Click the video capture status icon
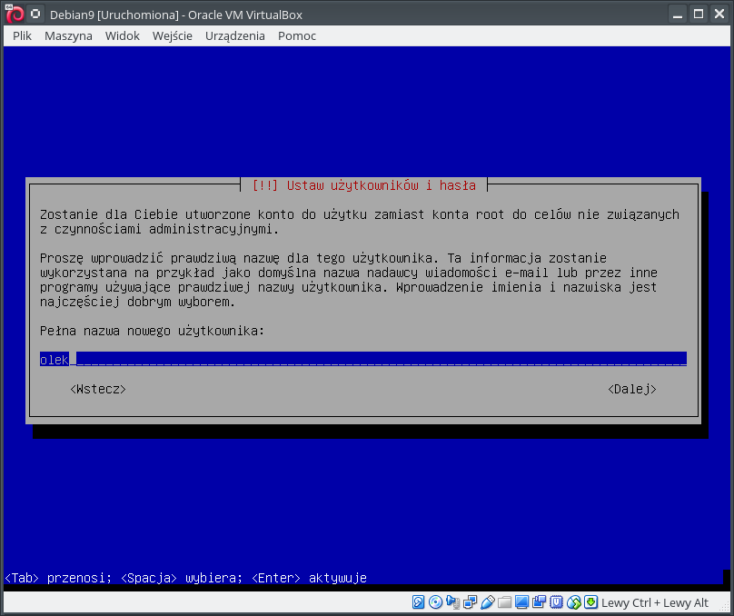 click(x=539, y=602)
